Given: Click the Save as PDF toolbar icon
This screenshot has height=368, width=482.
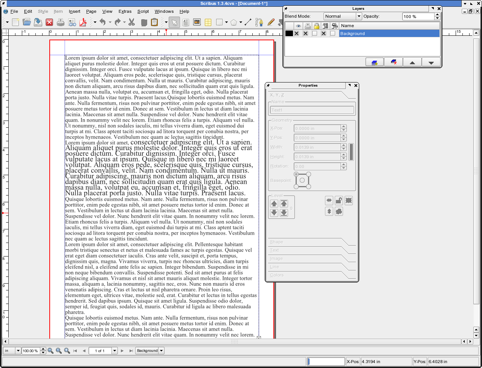Looking at the screenshot, I should (83, 22).
